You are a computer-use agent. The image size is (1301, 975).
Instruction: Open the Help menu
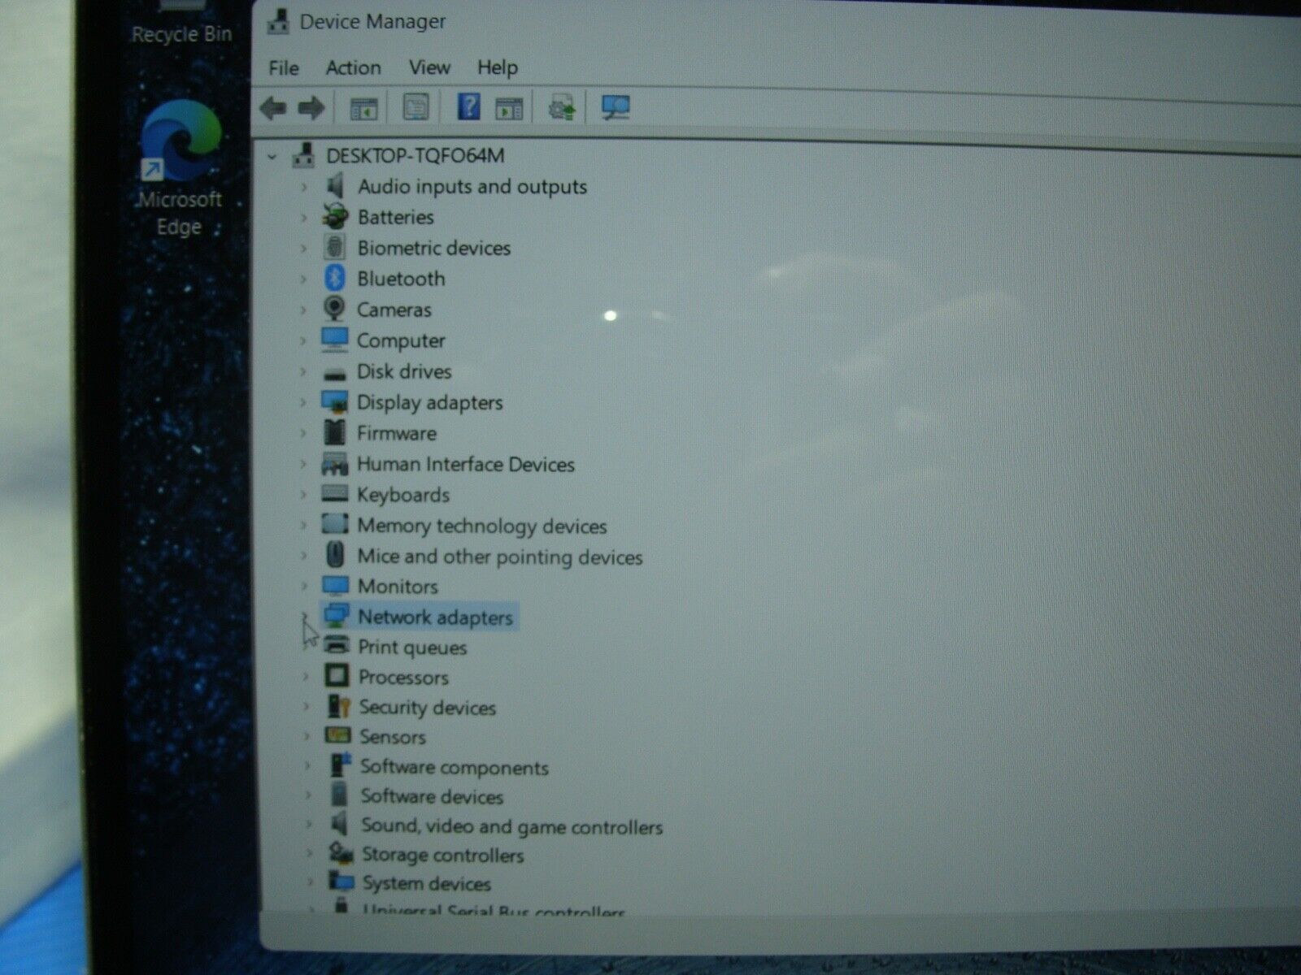(498, 67)
